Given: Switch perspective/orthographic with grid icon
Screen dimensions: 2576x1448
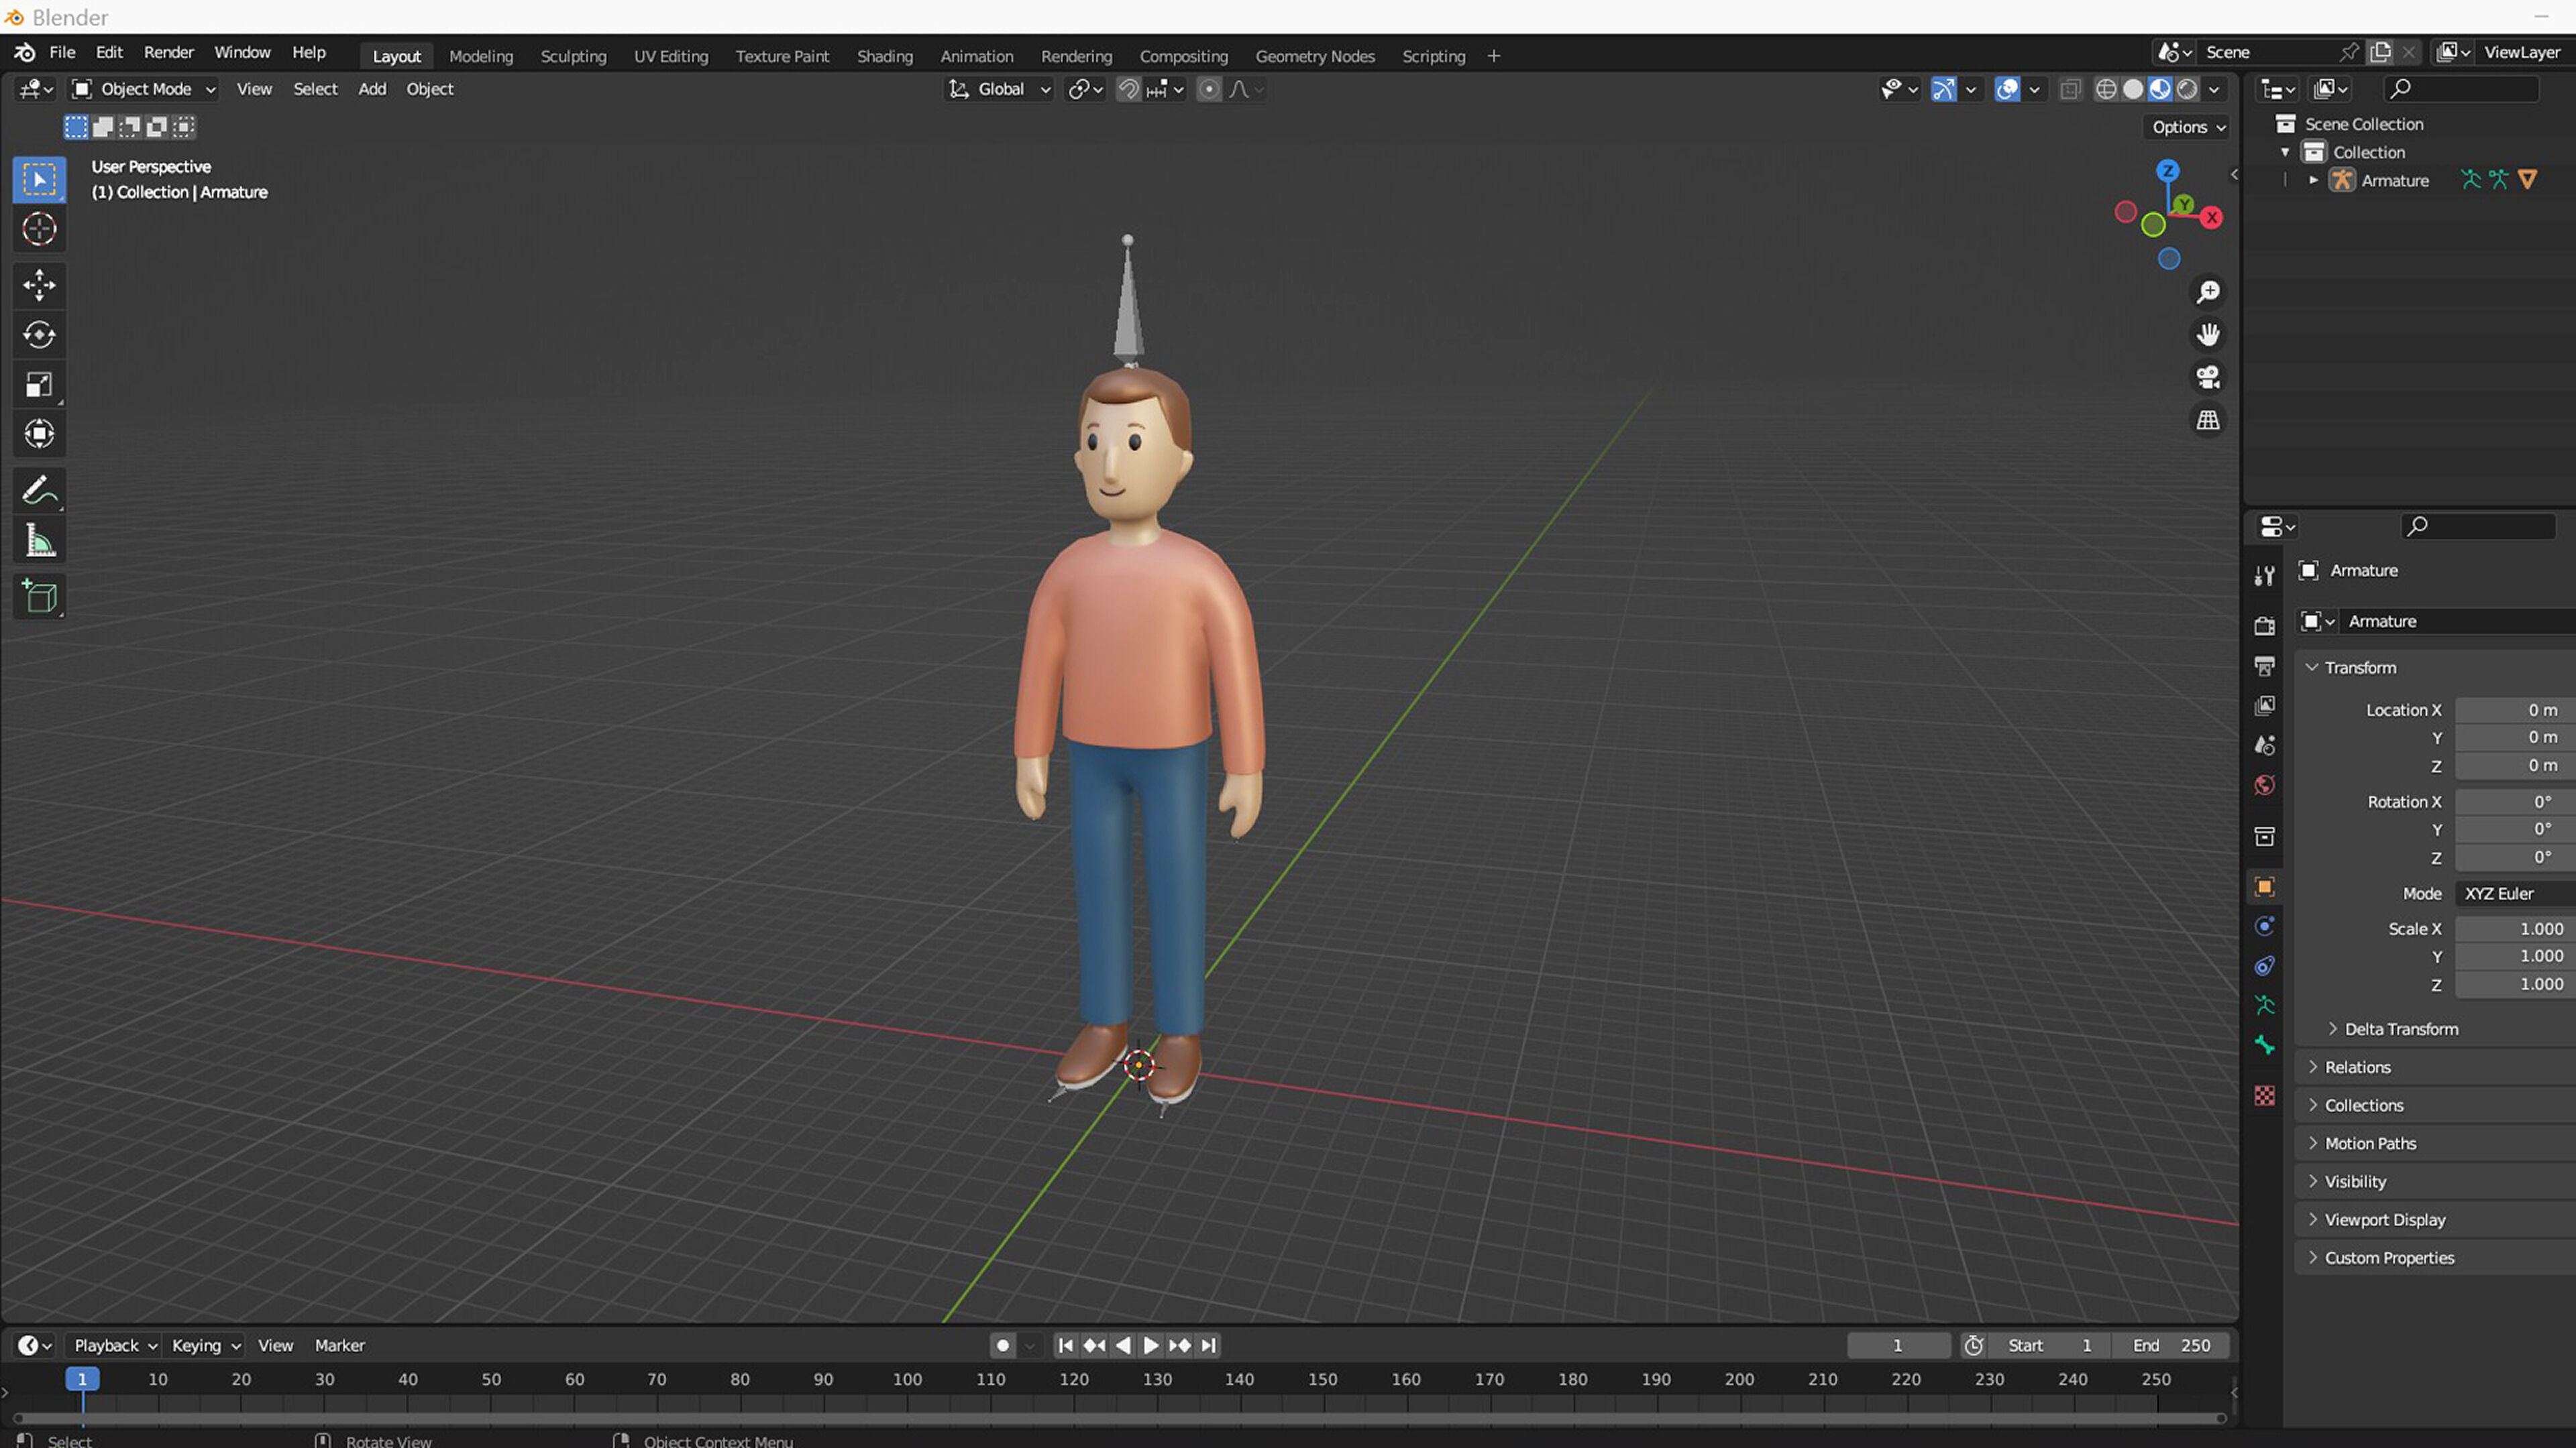Looking at the screenshot, I should pos(2207,421).
